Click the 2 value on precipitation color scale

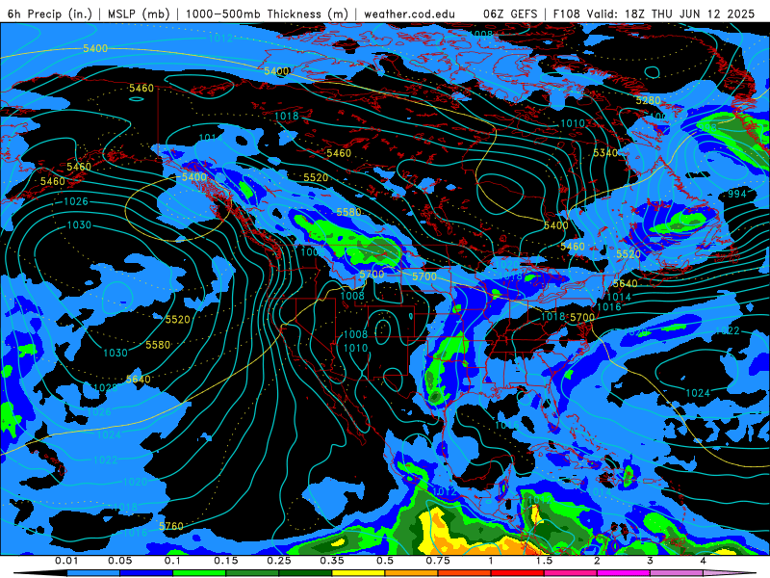click(x=597, y=561)
